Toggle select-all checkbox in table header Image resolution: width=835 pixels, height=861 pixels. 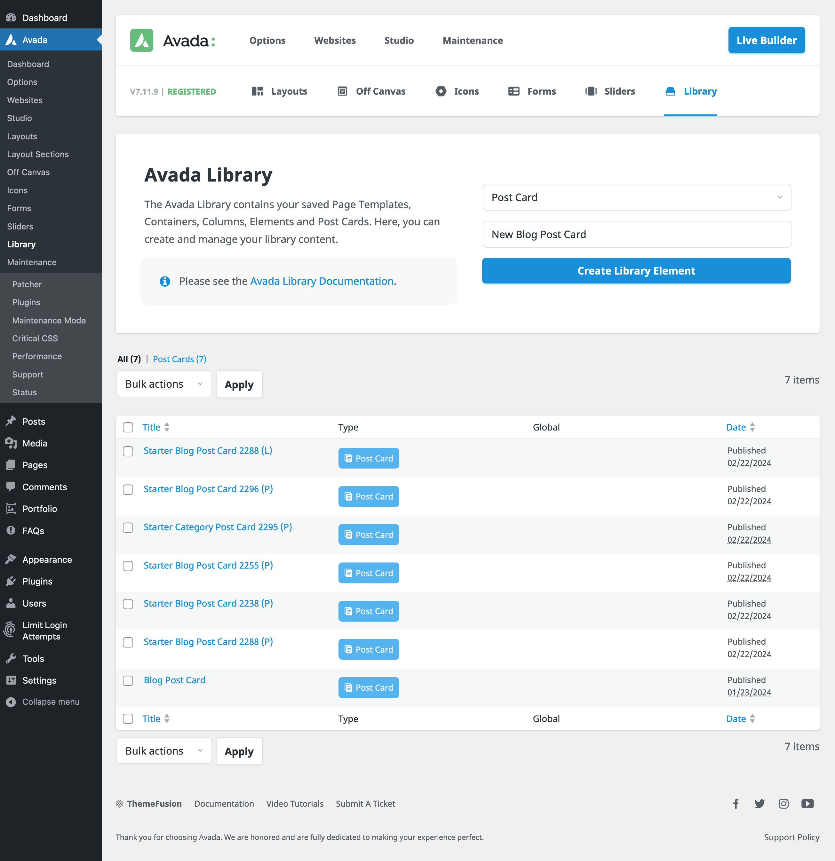[x=128, y=427]
